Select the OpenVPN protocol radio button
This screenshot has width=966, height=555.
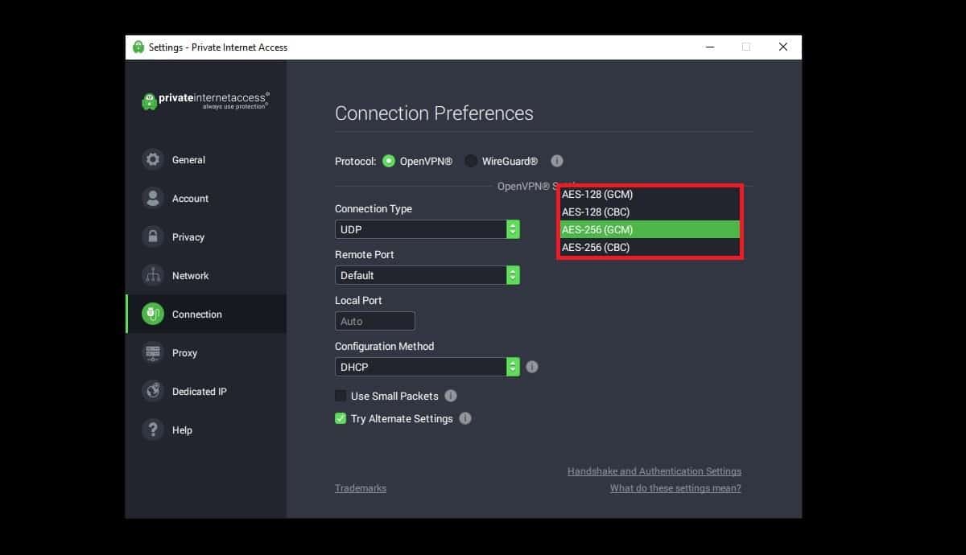point(389,161)
